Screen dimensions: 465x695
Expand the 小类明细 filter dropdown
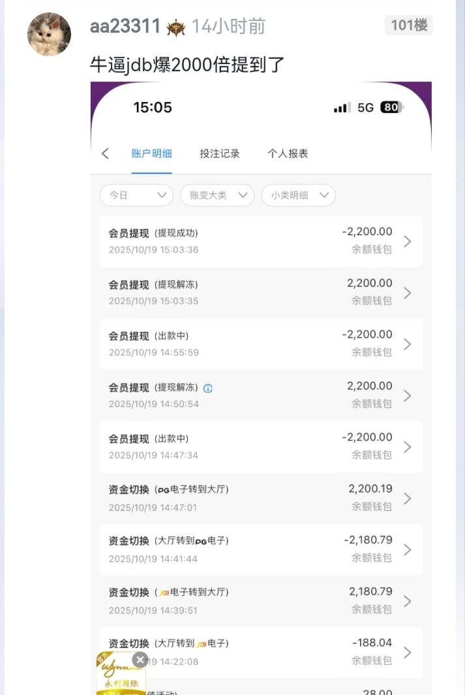click(298, 195)
